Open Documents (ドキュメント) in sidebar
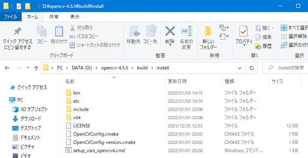Image resolution: width=308 pixels, height=158 pixels. point(26,137)
